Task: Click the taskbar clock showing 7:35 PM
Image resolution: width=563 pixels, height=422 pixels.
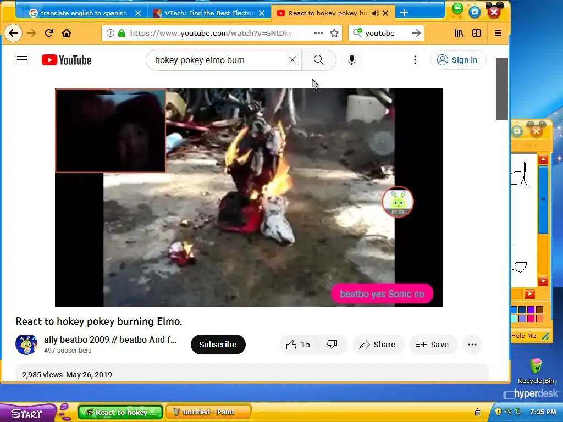Action: tap(543, 412)
